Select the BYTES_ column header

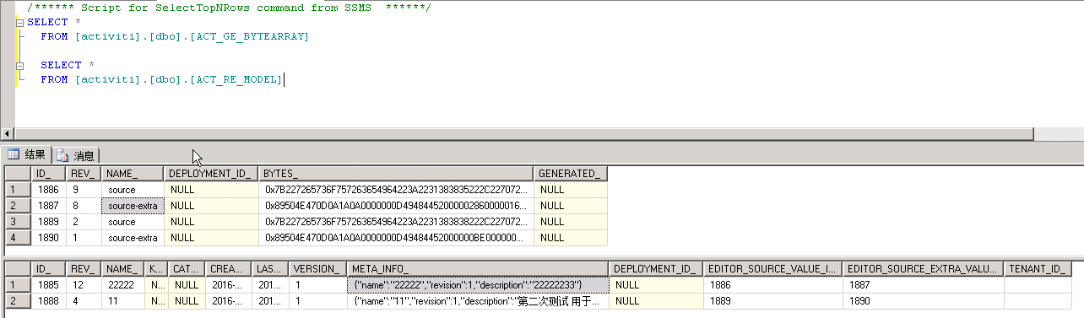(397, 173)
